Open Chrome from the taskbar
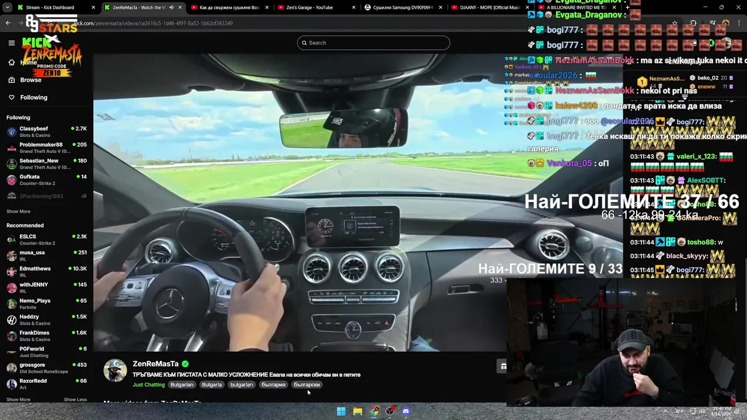This screenshot has width=747, height=420. pos(374,411)
